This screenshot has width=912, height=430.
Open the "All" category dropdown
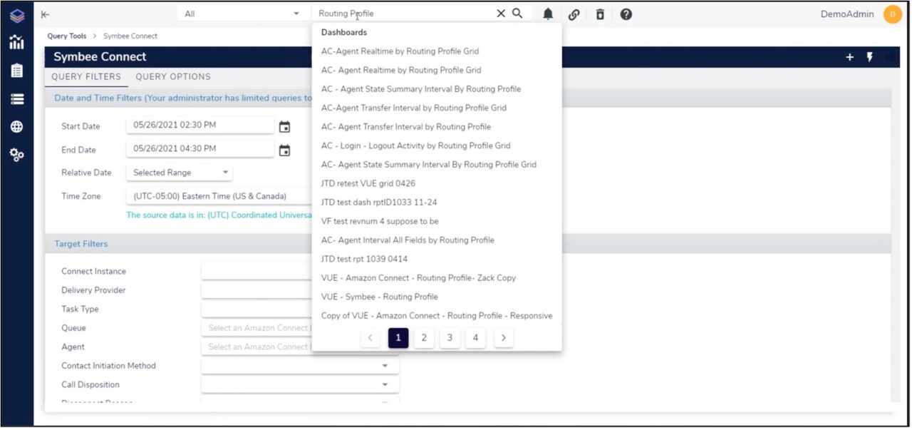click(x=242, y=13)
